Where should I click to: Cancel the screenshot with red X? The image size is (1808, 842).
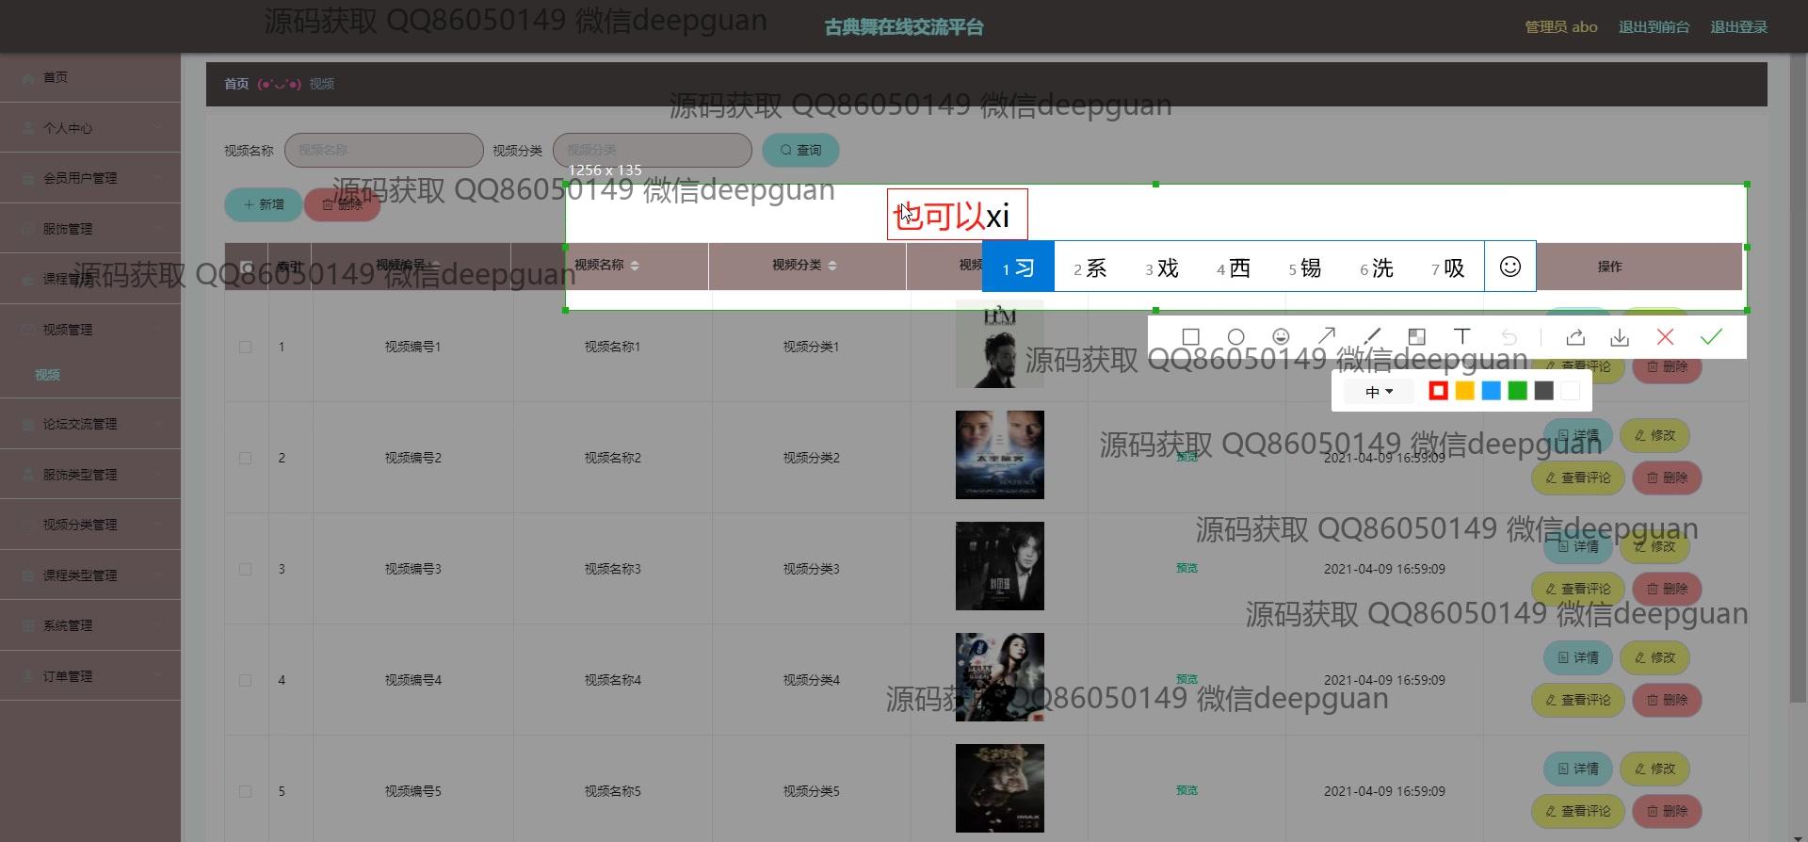1665,336
